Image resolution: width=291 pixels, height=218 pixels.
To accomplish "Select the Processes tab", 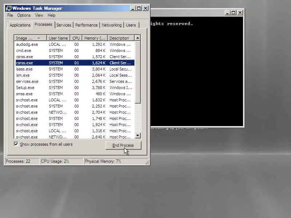I will (x=43, y=24).
